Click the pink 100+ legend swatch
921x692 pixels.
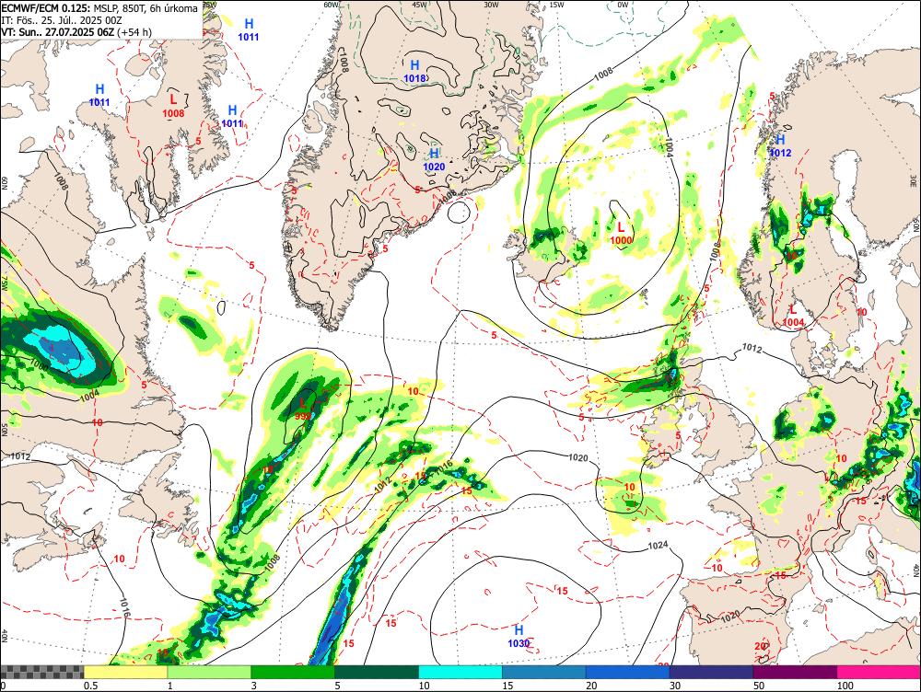pyautogui.click(x=879, y=672)
